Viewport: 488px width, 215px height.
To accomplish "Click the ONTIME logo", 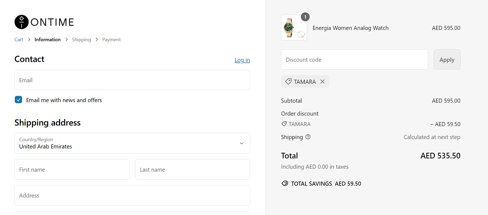I will click(x=44, y=22).
